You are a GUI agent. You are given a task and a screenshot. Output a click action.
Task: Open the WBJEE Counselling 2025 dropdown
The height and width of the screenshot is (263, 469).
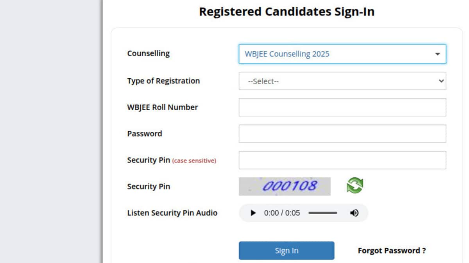coord(342,54)
